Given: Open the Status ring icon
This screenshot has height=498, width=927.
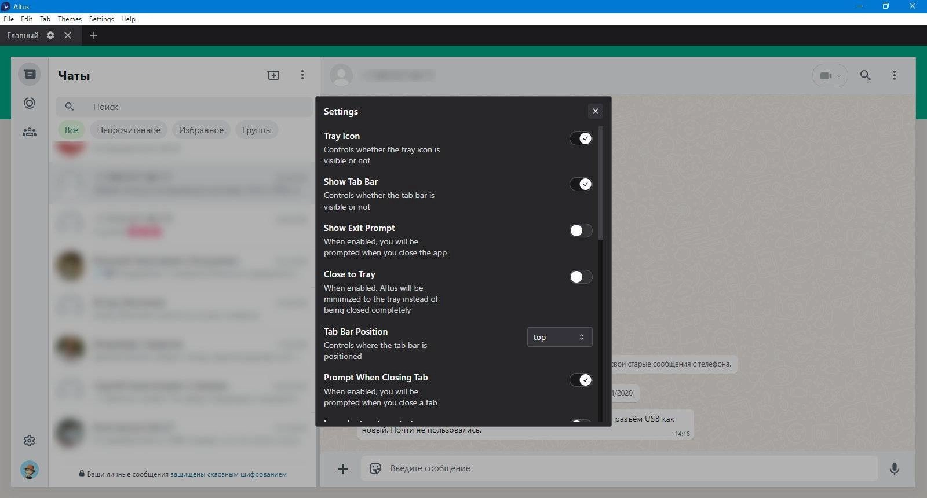Looking at the screenshot, I should pos(30,103).
